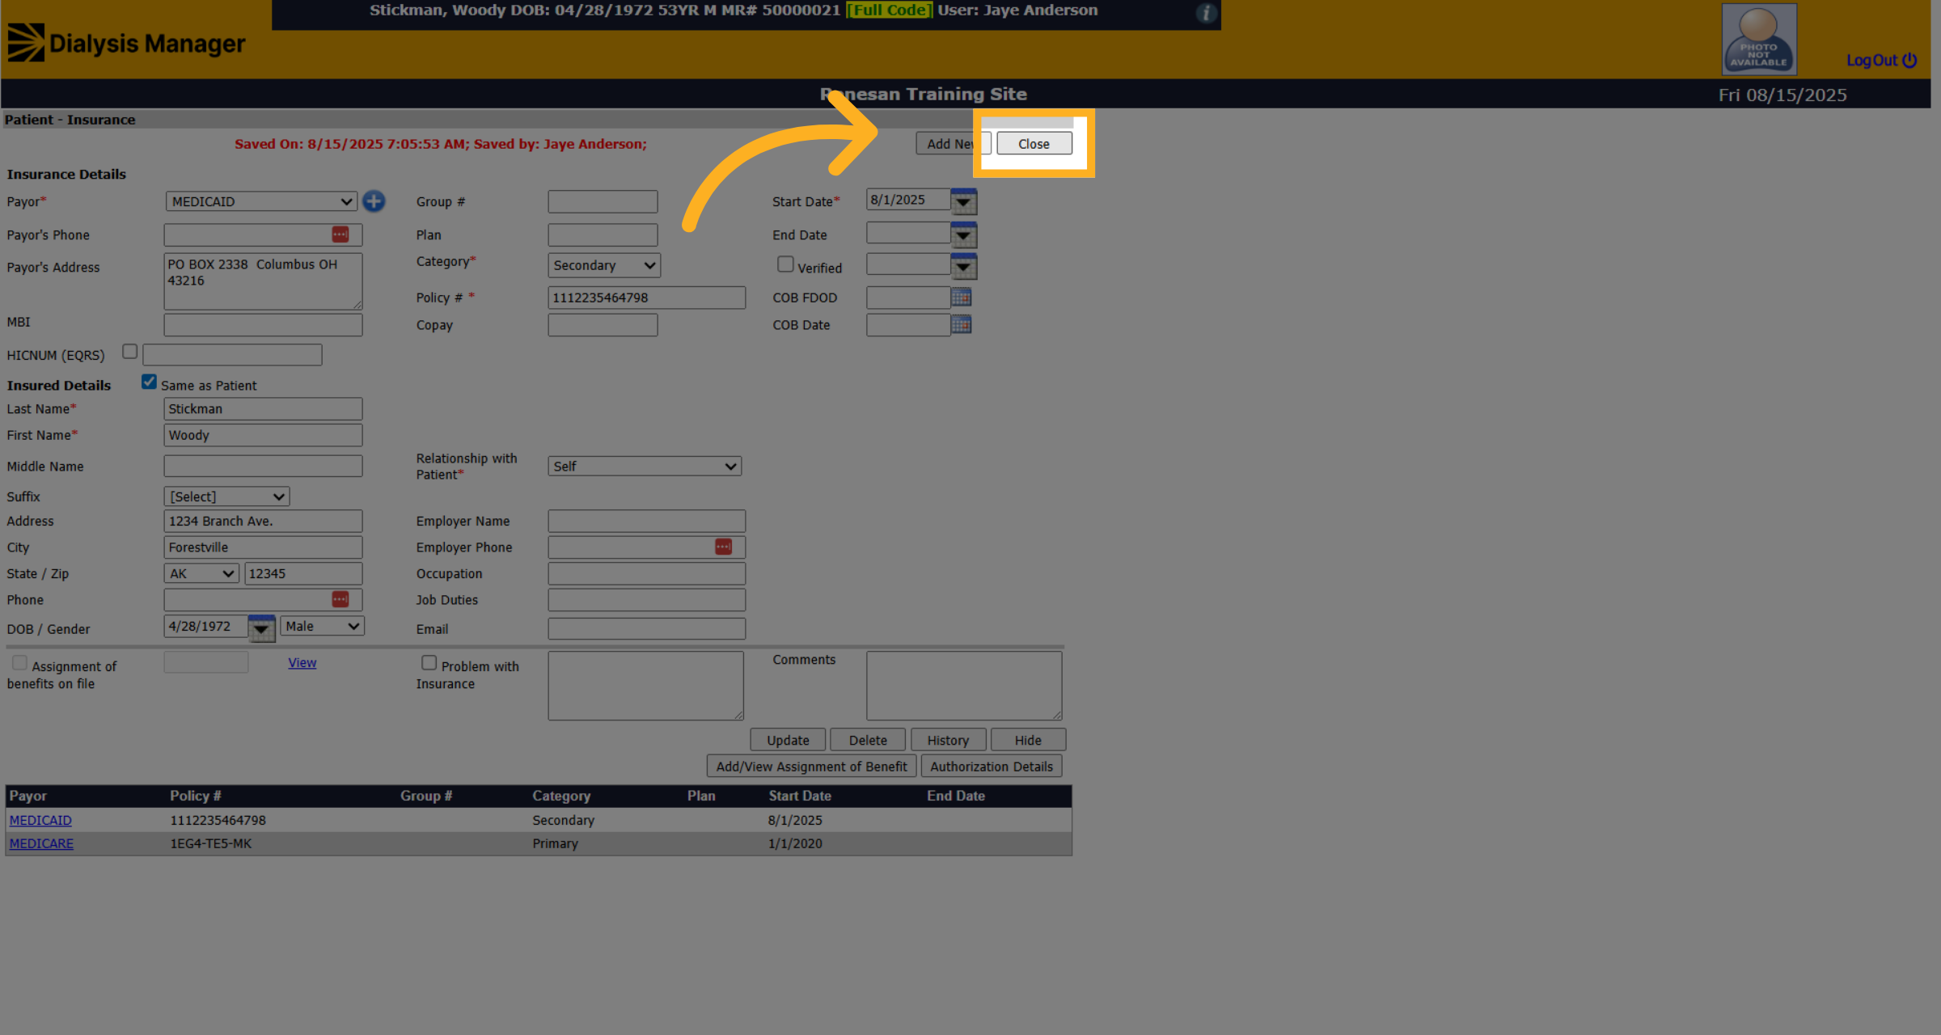1941x1035 pixels.
Task: Open the Gender dropdown showing Male
Action: pyautogui.click(x=322, y=626)
